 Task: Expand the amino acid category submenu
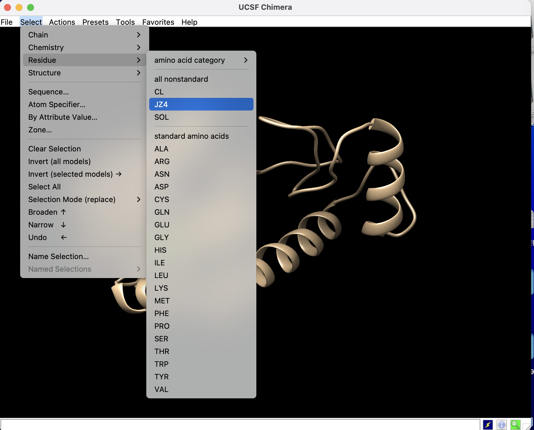[201, 60]
